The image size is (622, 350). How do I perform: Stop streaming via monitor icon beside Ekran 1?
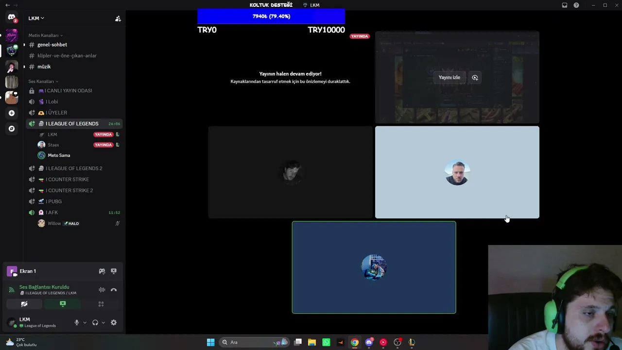[x=114, y=271]
